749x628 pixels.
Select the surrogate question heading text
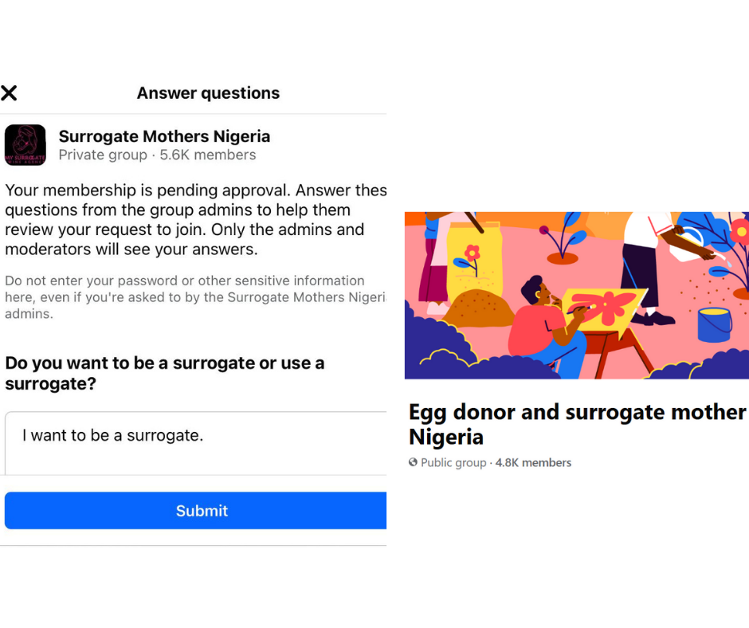(x=164, y=373)
